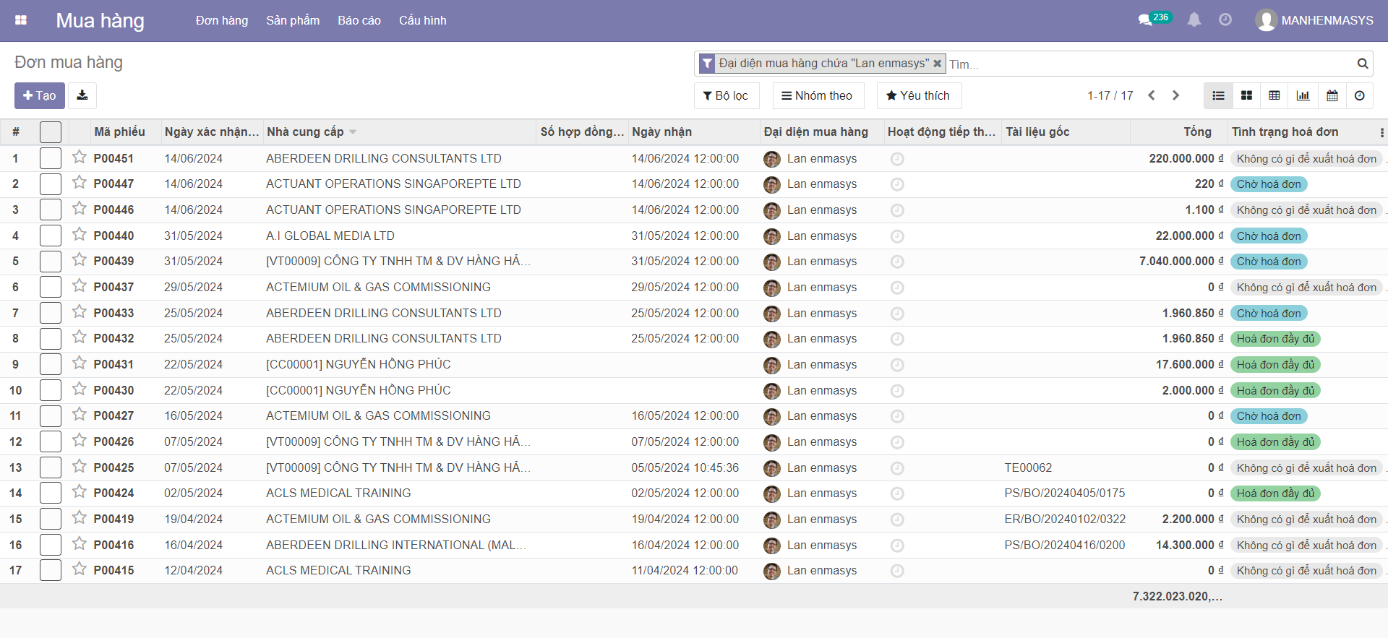This screenshot has height=638, width=1388.
Task: Switch to kanban view
Action: [x=1246, y=95]
